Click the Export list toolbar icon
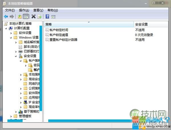The image size is (171, 130). 40,17
